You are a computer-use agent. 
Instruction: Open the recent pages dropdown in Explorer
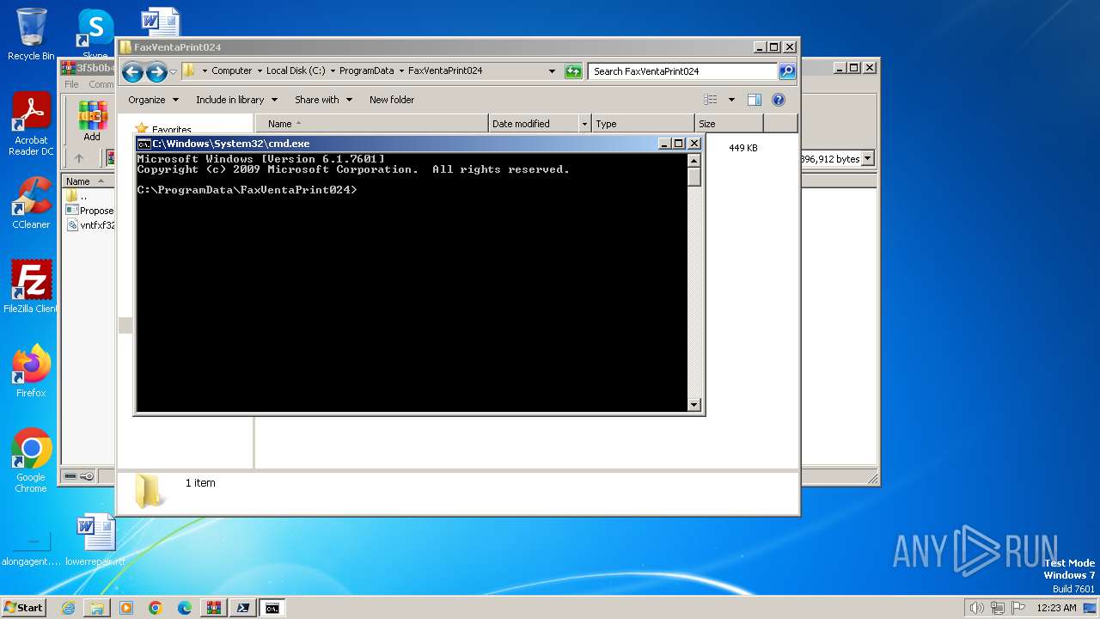tap(173, 71)
